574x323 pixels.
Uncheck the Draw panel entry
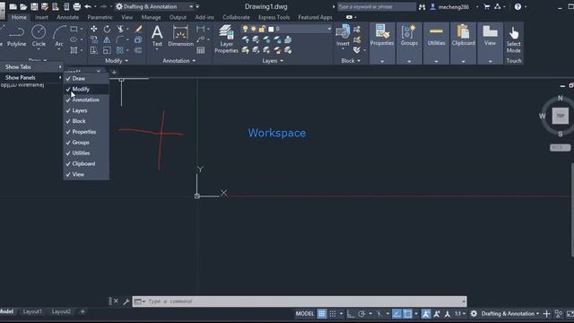(86, 78)
